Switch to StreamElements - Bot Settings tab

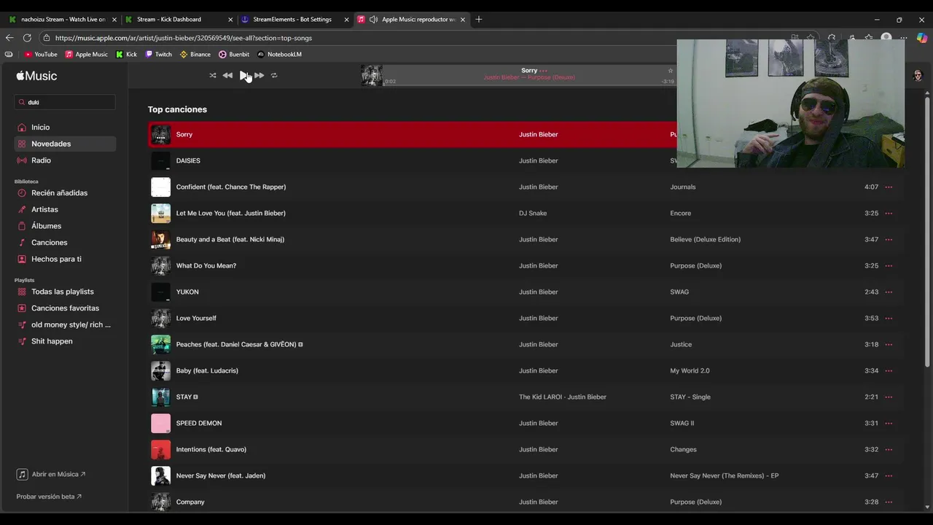[294, 19]
